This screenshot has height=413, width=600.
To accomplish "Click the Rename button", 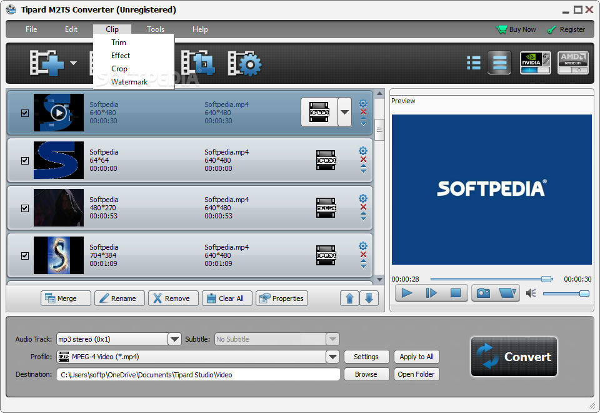I will (120, 298).
